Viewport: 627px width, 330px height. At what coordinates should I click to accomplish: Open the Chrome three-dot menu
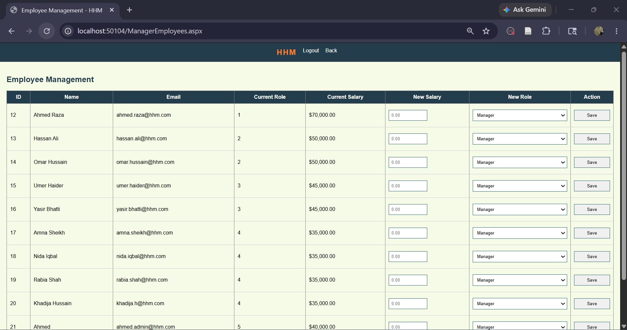617,31
